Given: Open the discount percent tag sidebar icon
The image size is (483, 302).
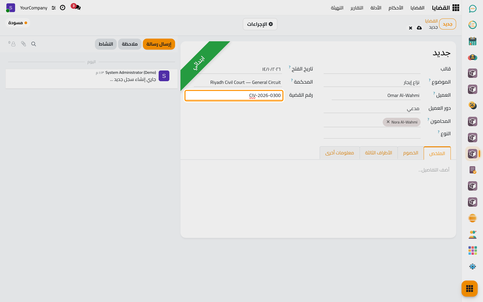Looking at the screenshot, I should 472,105.
